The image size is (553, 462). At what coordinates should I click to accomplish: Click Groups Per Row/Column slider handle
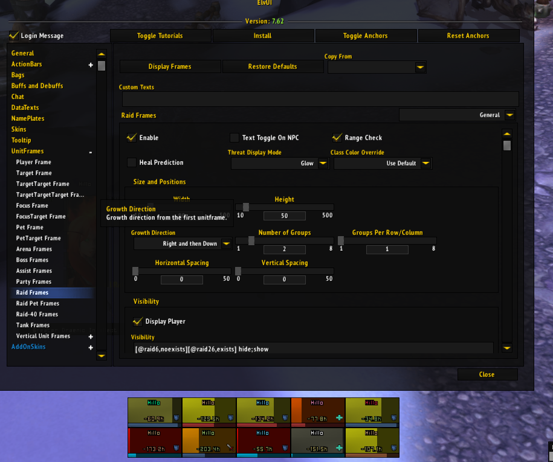click(341, 240)
